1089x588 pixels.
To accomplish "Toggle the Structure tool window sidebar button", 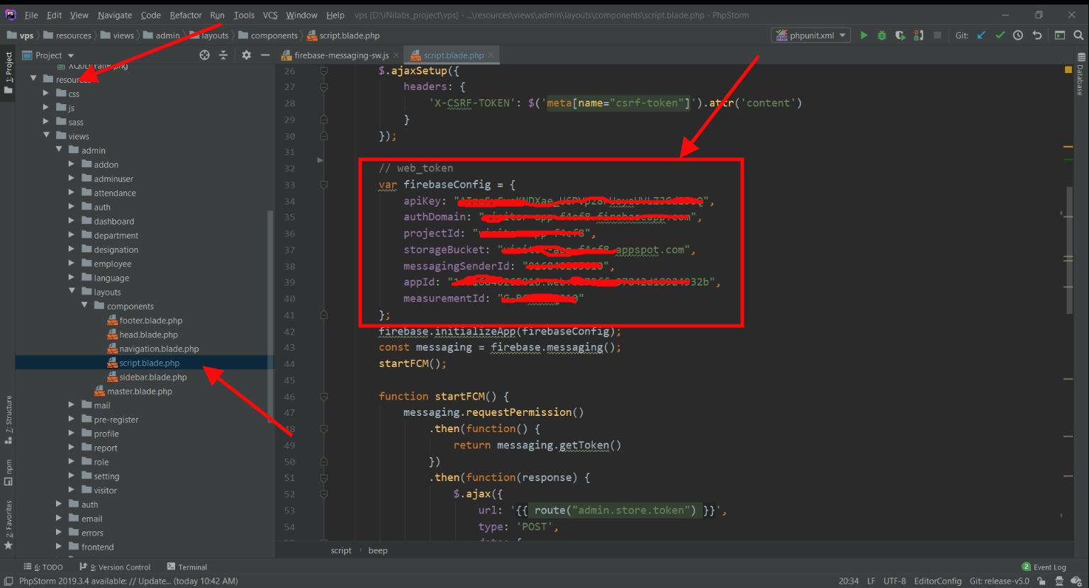I will [9, 419].
